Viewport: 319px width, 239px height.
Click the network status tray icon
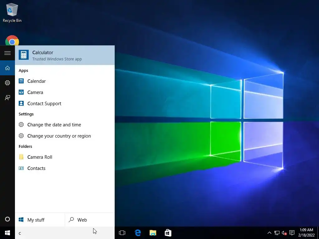click(x=277, y=233)
